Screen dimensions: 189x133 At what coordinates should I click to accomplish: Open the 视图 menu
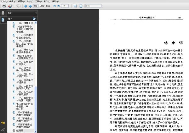(21, 1)
